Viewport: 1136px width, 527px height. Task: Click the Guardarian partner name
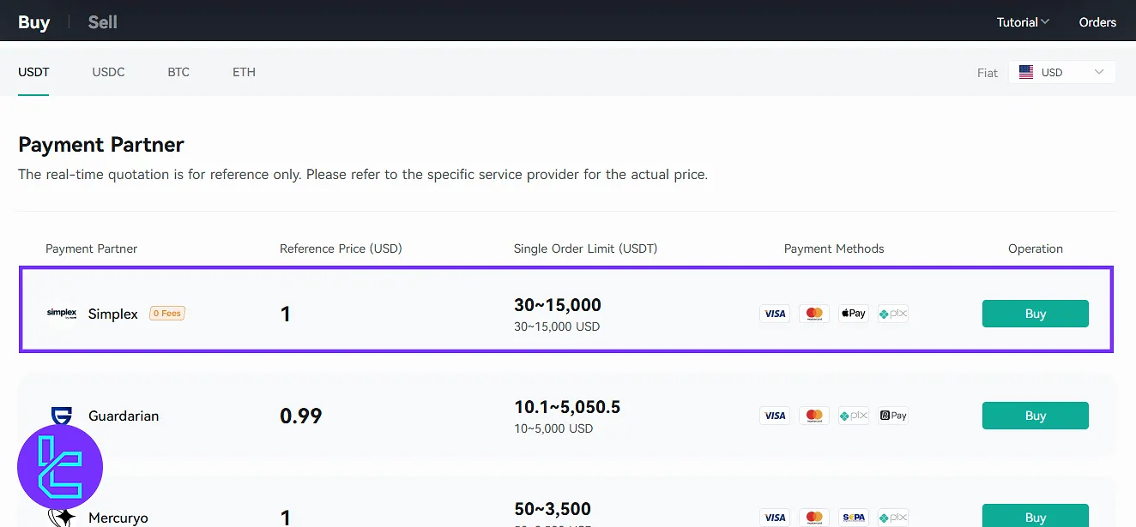pos(124,416)
